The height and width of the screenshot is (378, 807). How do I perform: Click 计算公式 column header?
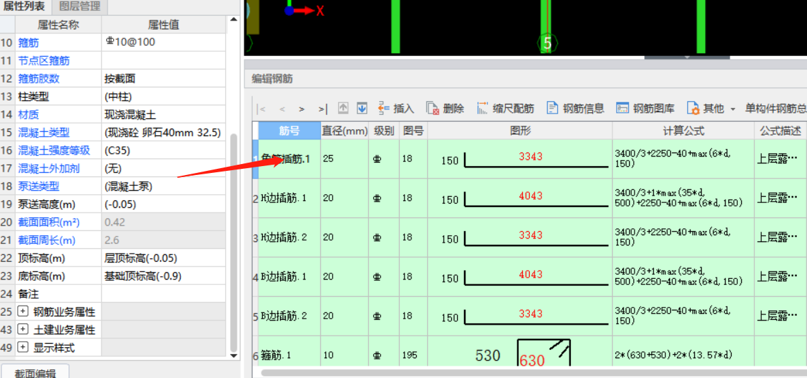684,131
